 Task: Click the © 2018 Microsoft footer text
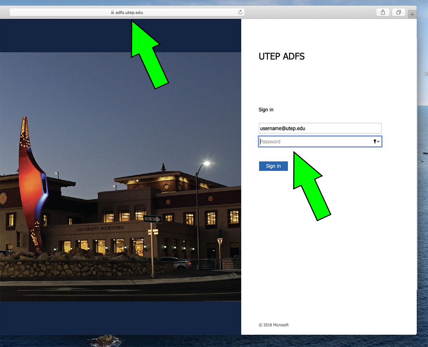coord(274,325)
